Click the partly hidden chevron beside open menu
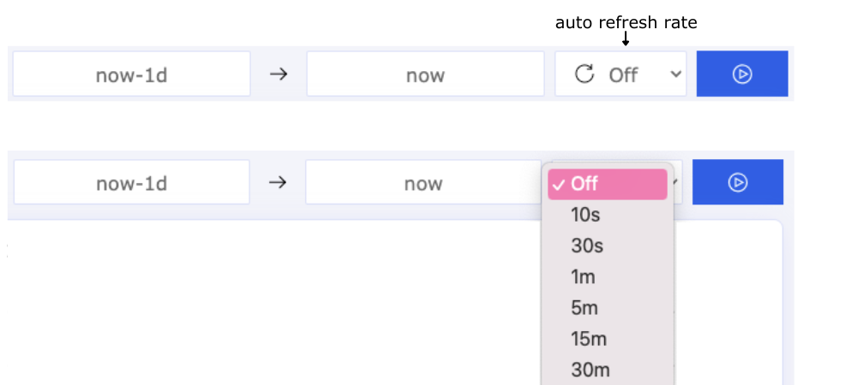 tap(678, 182)
